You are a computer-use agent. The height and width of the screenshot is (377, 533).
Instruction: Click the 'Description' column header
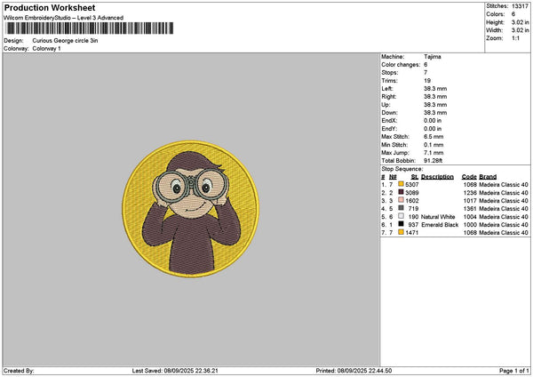437,177
